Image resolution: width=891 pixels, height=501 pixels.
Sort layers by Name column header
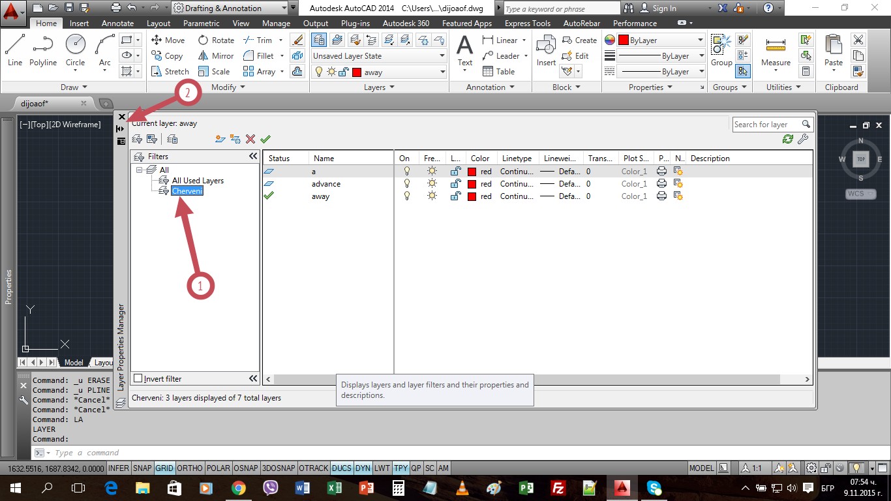351,158
